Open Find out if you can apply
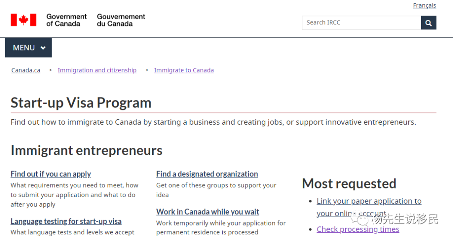The image size is (453, 239). pyautogui.click(x=51, y=174)
